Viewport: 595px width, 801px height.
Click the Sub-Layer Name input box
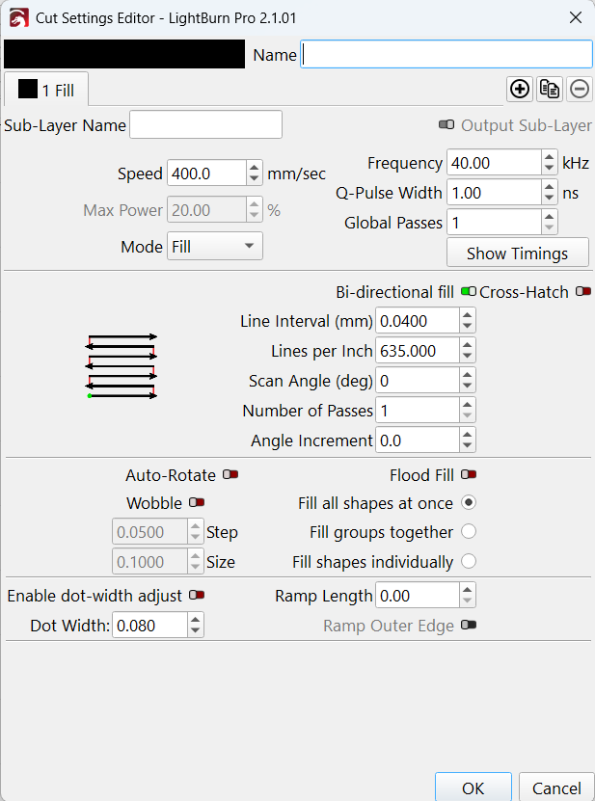[205, 124]
